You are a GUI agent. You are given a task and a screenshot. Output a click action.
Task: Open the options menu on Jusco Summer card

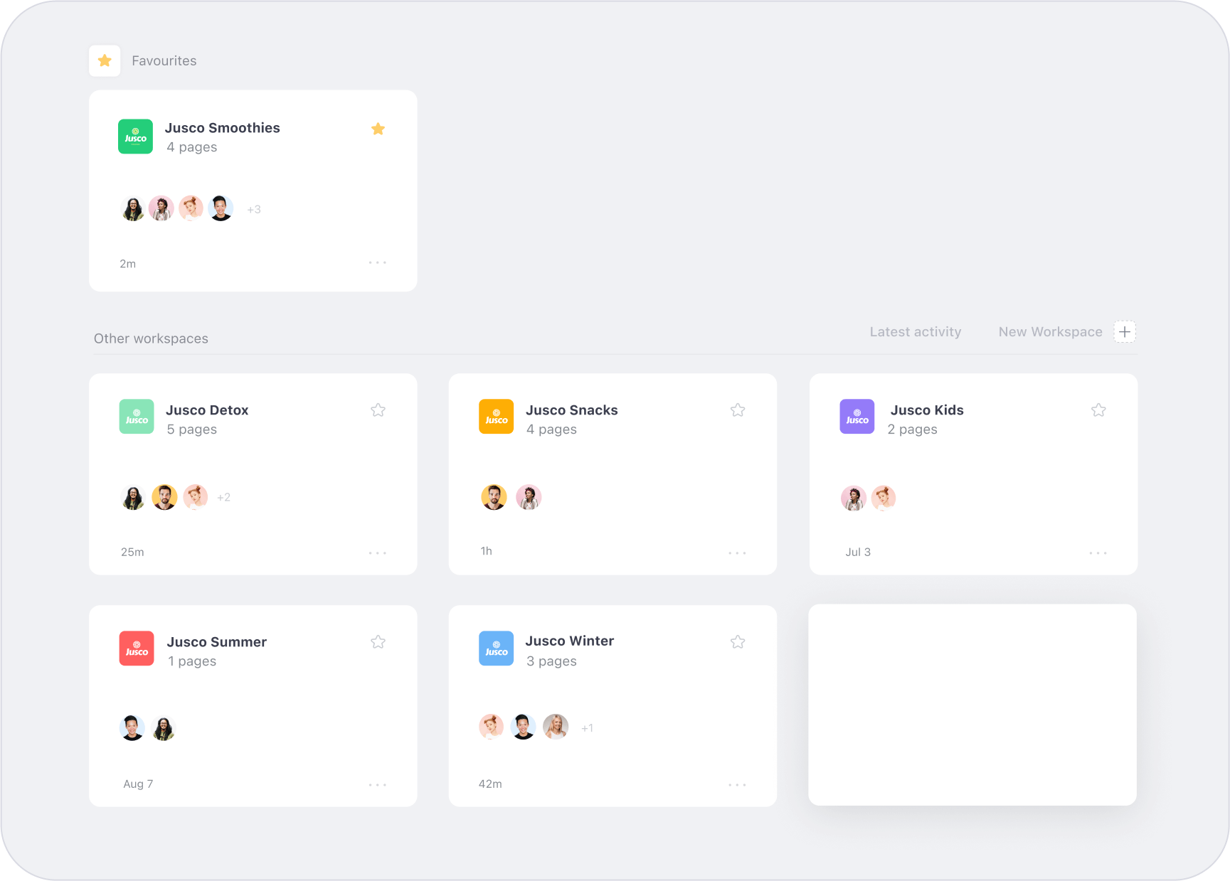378,784
